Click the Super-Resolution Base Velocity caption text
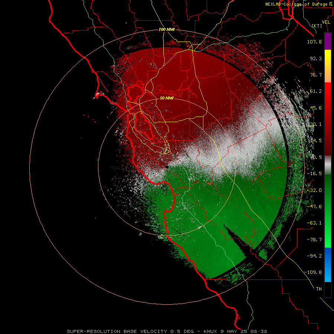This screenshot has width=334, height=334. (x=167, y=331)
